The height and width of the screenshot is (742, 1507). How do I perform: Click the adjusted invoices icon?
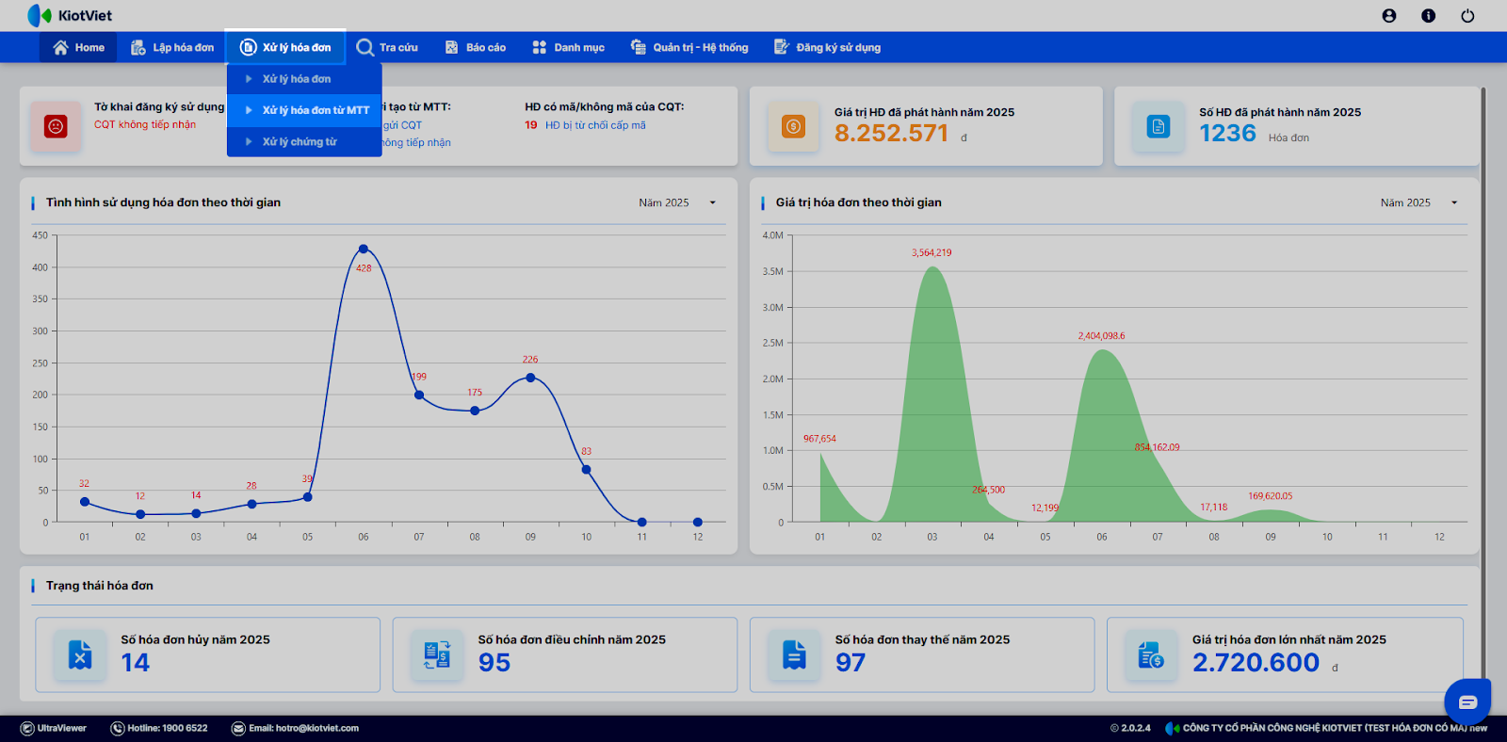[437, 654]
